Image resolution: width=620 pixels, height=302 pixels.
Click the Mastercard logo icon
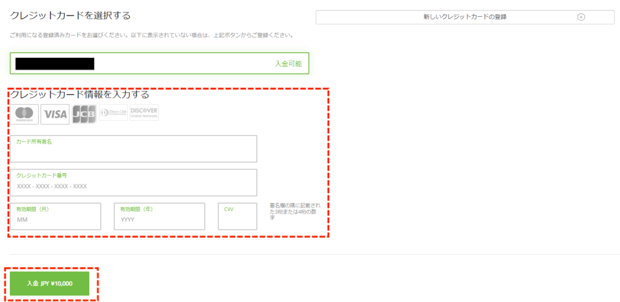click(24, 115)
